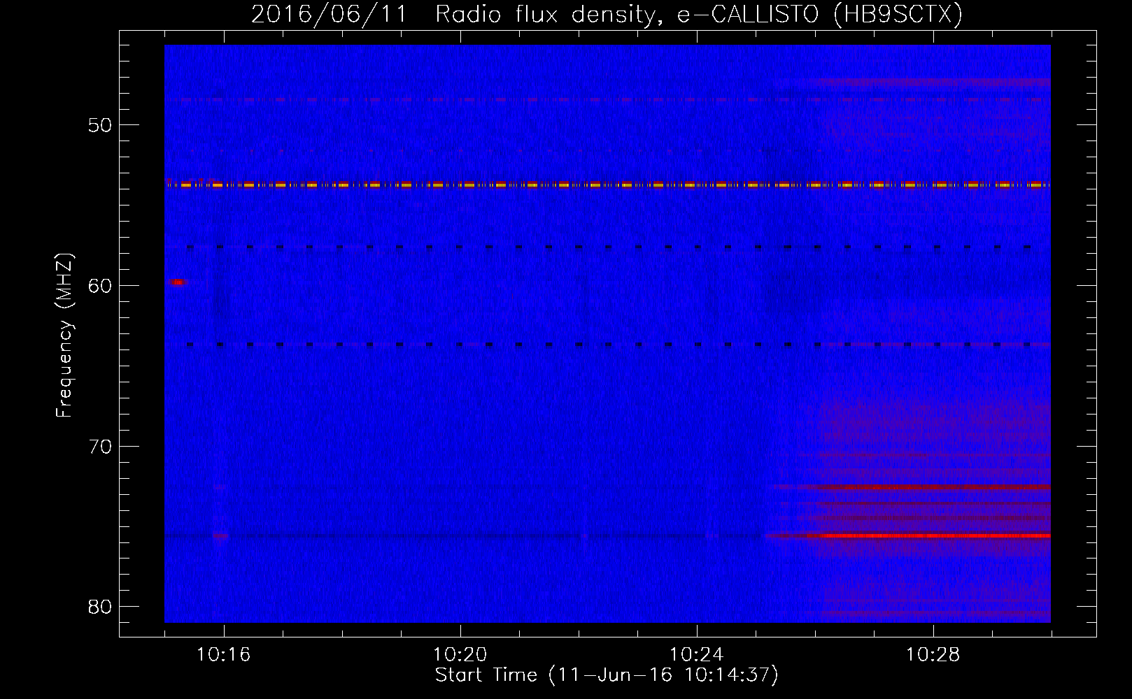This screenshot has width=1132, height=699.
Task: Click the plot title "2016/06/11 Radio flux density, e-CALLISTO (HB9SCTX)"
Action: (607, 14)
